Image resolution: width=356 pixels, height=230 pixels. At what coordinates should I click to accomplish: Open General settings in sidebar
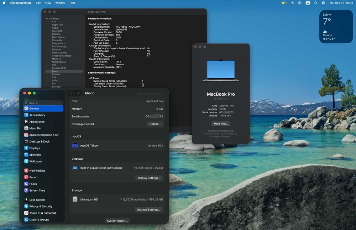[43, 109]
